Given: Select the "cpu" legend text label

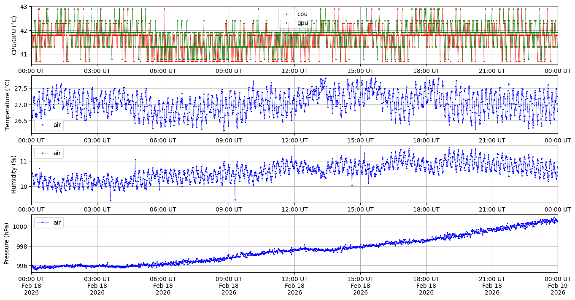Looking at the screenshot, I should click(302, 14).
